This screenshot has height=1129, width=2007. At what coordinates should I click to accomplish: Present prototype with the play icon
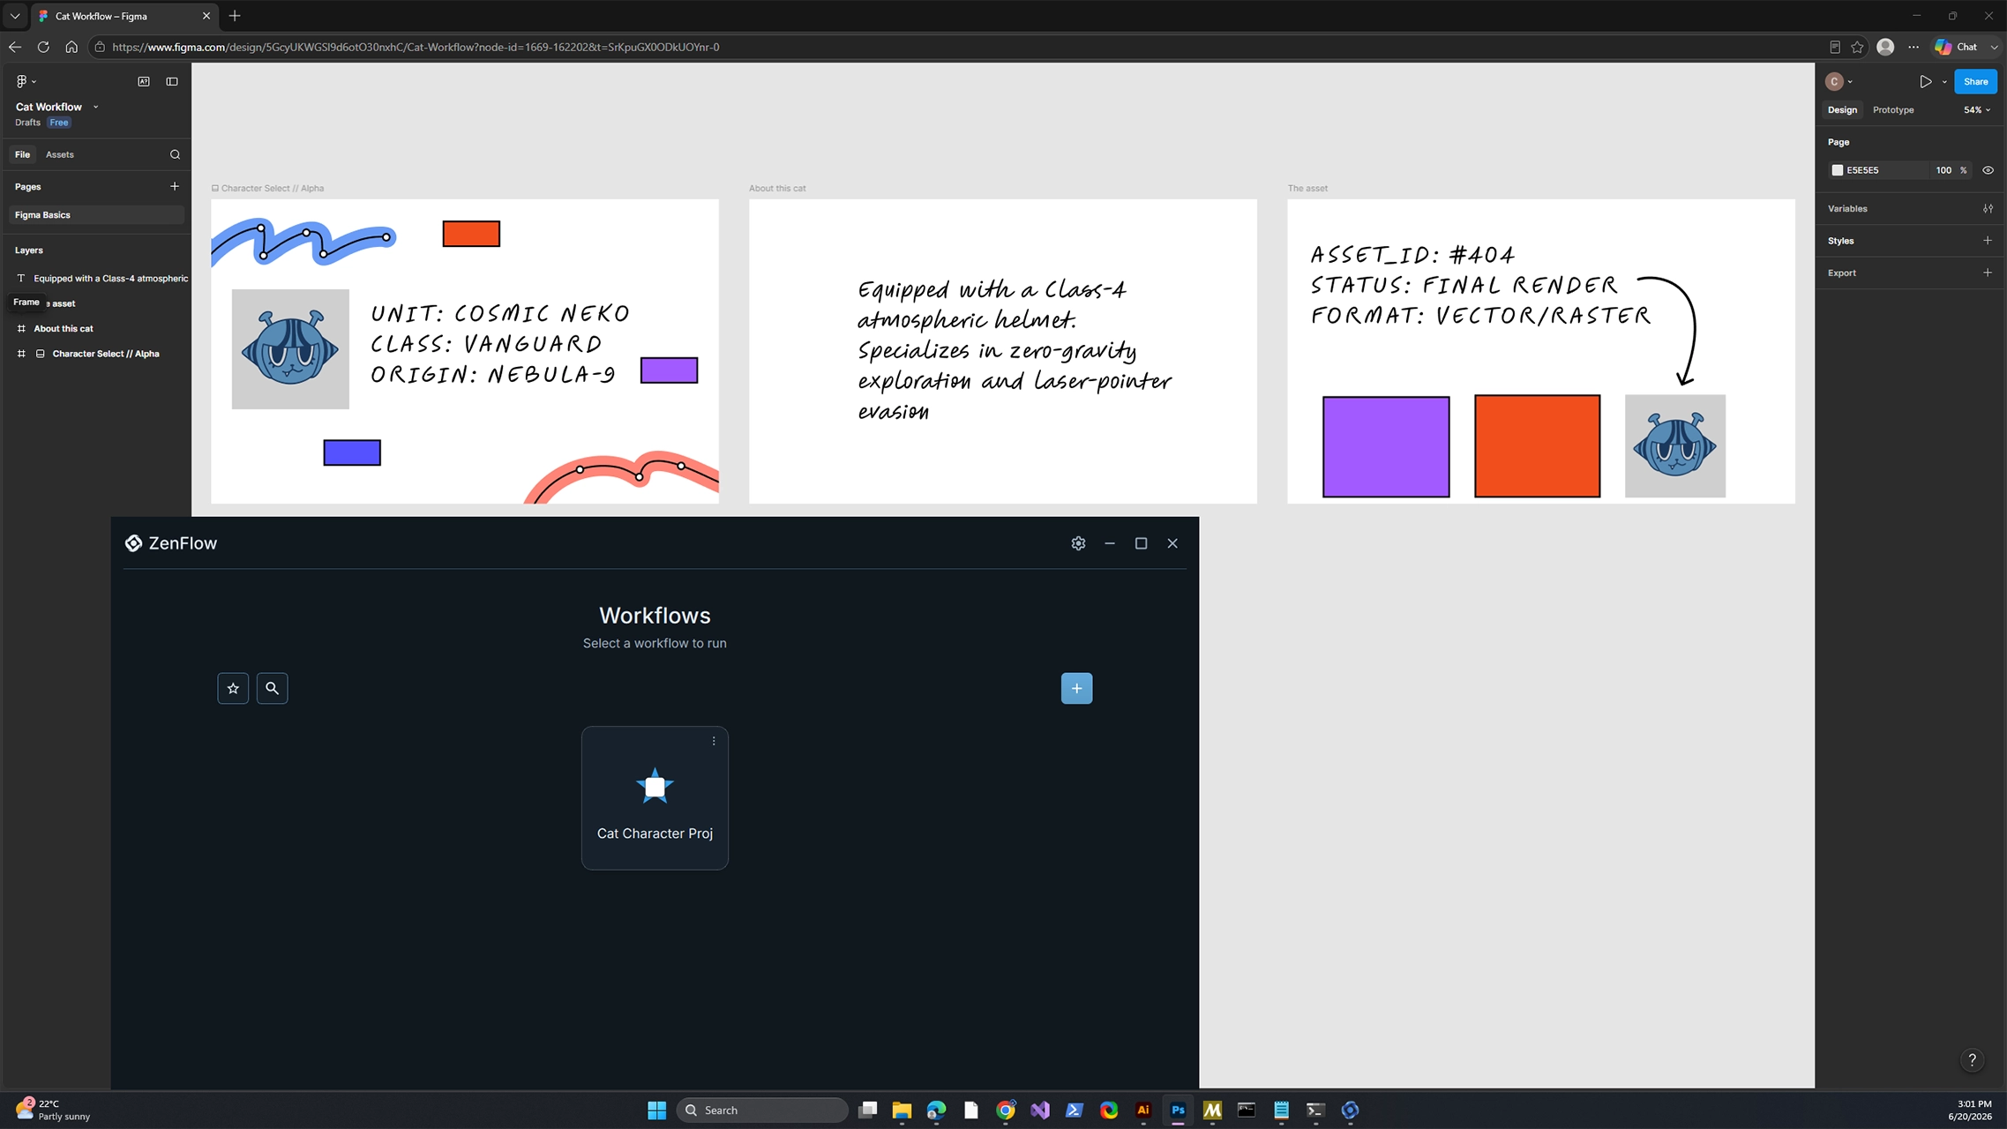(x=1925, y=81)
